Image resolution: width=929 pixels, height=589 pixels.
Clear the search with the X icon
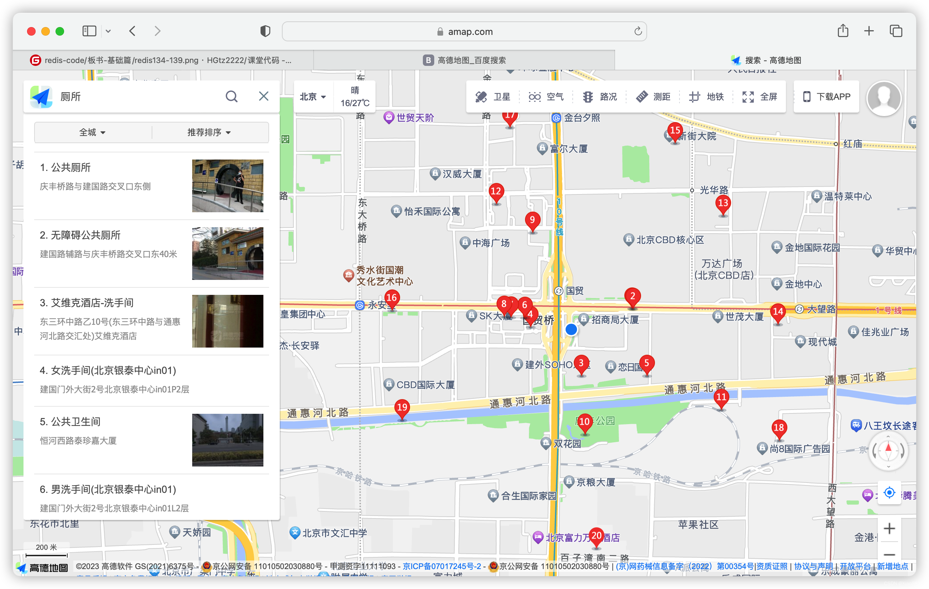(263, 96)
